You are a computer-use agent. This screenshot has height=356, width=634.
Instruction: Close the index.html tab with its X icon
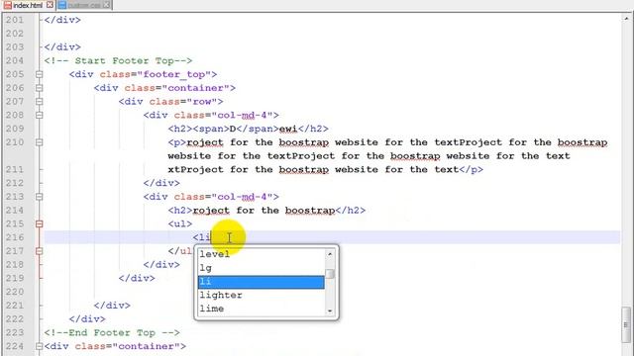pyautogui.click(x=50, y=5)
